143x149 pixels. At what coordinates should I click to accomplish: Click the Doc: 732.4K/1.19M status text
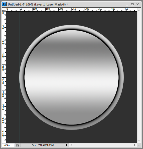click(x=43, y=145)
